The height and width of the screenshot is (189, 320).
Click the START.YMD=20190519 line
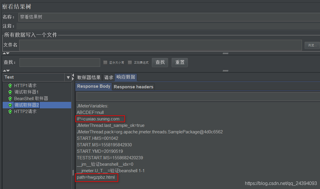coord(100,151)
